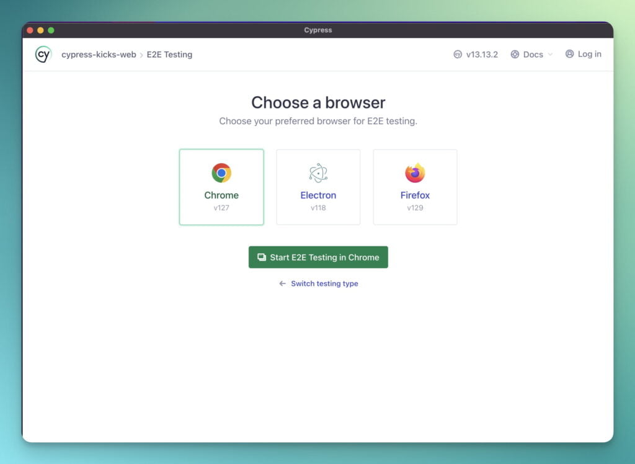
Task: Open the cypress-kicks-web project breadcrumb
Action: pyautogui.click(x=99, y=55)
